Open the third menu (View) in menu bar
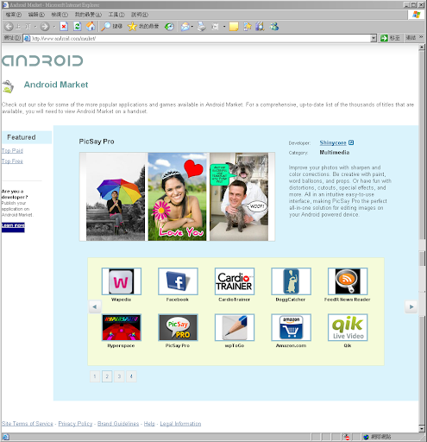Viewport: 427px width, 442px height. click(60, 15)
